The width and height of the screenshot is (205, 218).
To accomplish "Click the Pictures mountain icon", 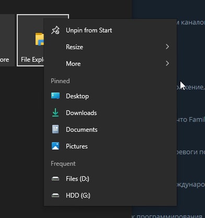I will click(x=55, y=146).
